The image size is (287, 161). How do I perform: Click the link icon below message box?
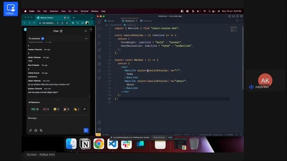41,130
